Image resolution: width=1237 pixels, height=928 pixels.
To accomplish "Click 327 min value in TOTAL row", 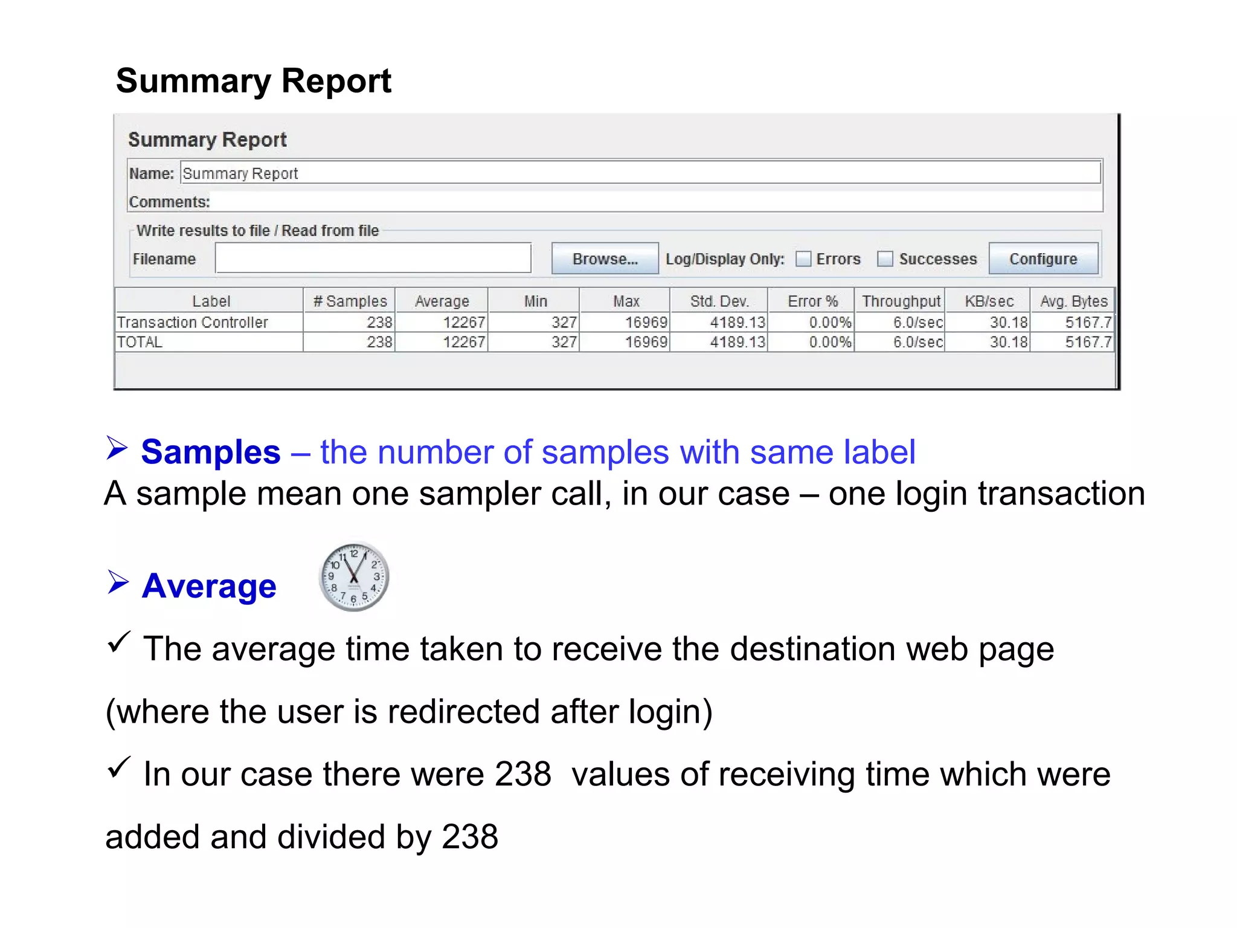I will point(564,342).
